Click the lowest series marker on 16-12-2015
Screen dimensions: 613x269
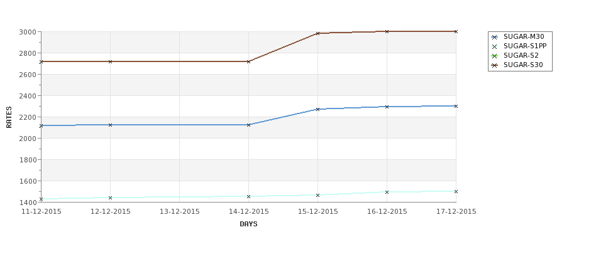[x=387, y=193]
